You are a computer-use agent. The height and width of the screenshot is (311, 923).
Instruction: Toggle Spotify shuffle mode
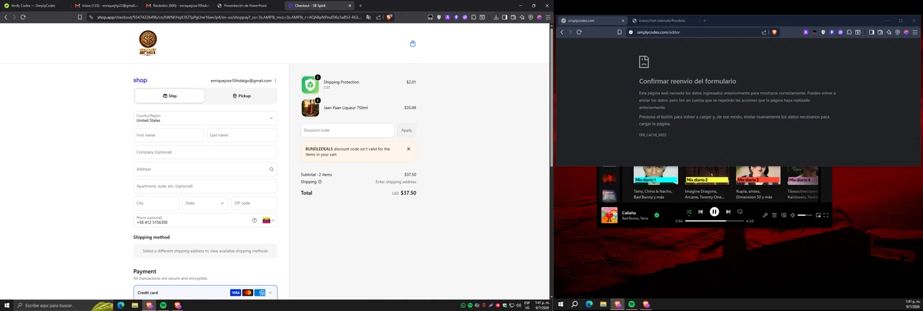[689, 212]
